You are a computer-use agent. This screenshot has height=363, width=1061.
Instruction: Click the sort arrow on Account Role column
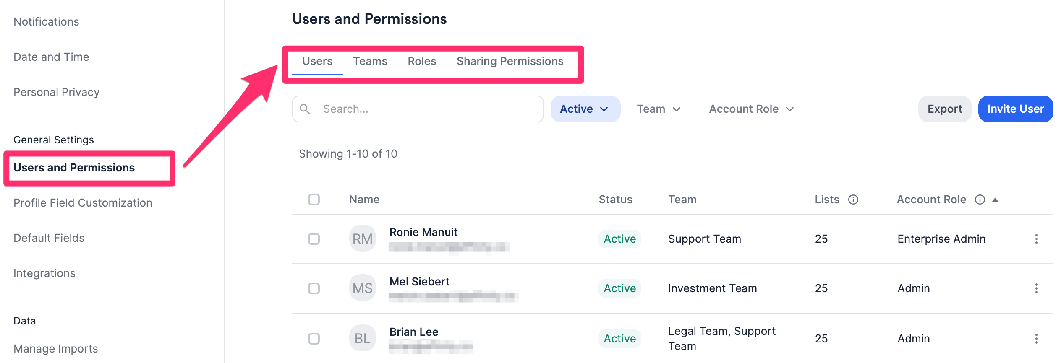pyautogui.click(x=995, y=200)
